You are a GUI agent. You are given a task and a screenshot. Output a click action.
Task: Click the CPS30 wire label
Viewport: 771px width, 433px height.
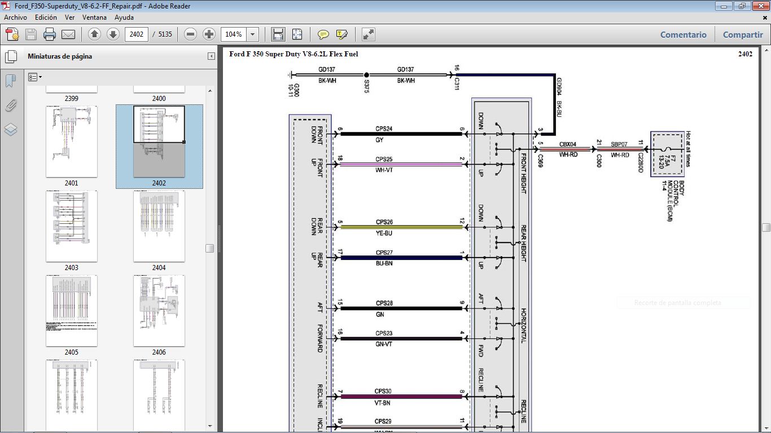point(383,391)
